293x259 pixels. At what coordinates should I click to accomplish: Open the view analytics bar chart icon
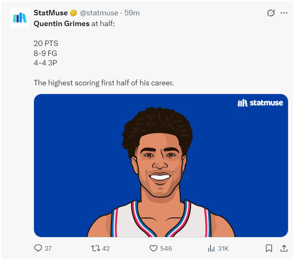pyautogui.click(x=211, y=248)
